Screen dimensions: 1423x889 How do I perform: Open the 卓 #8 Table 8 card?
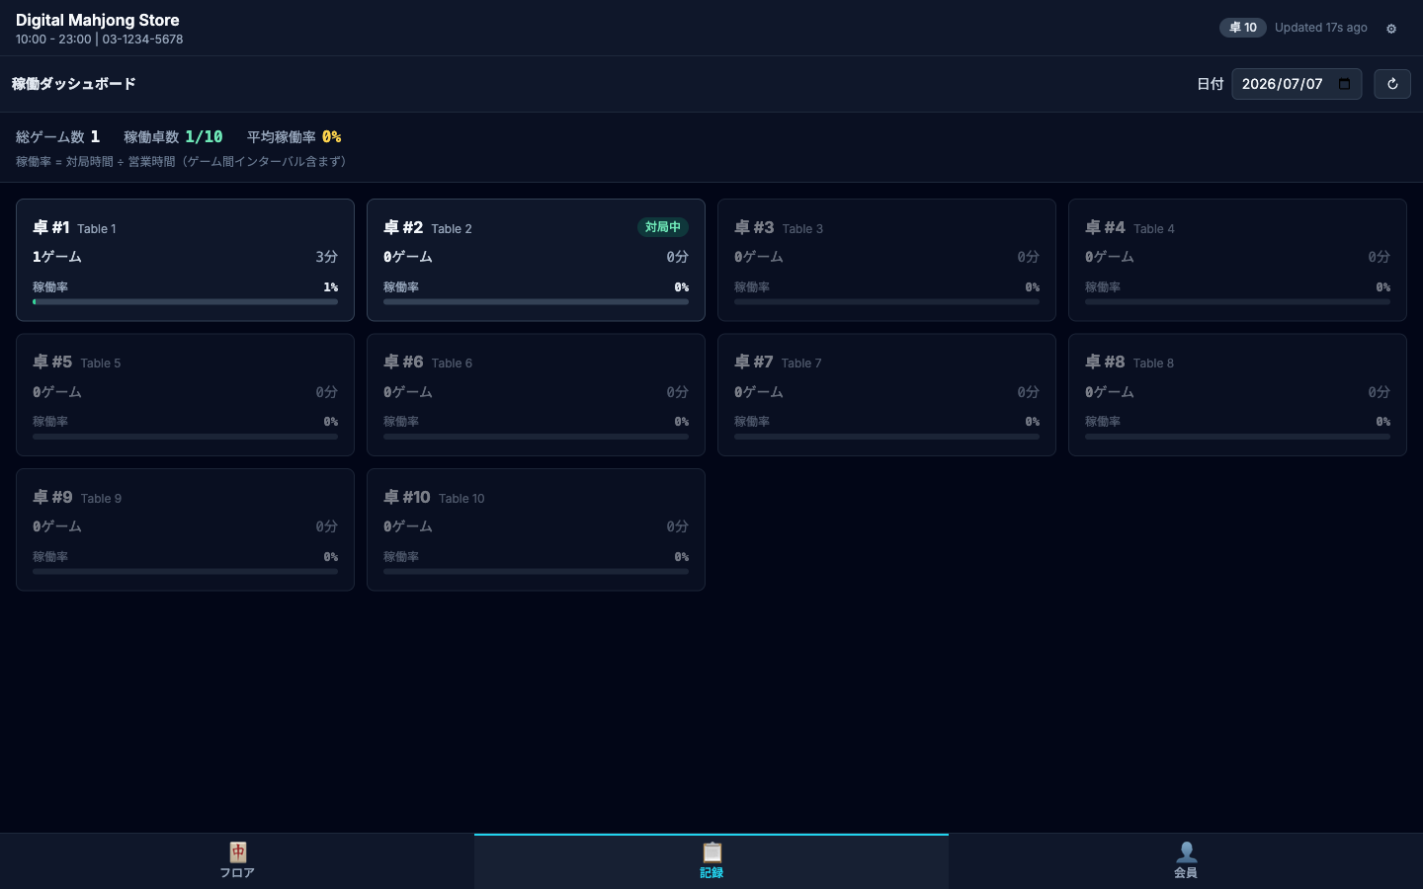click(x=1237, y=394)
